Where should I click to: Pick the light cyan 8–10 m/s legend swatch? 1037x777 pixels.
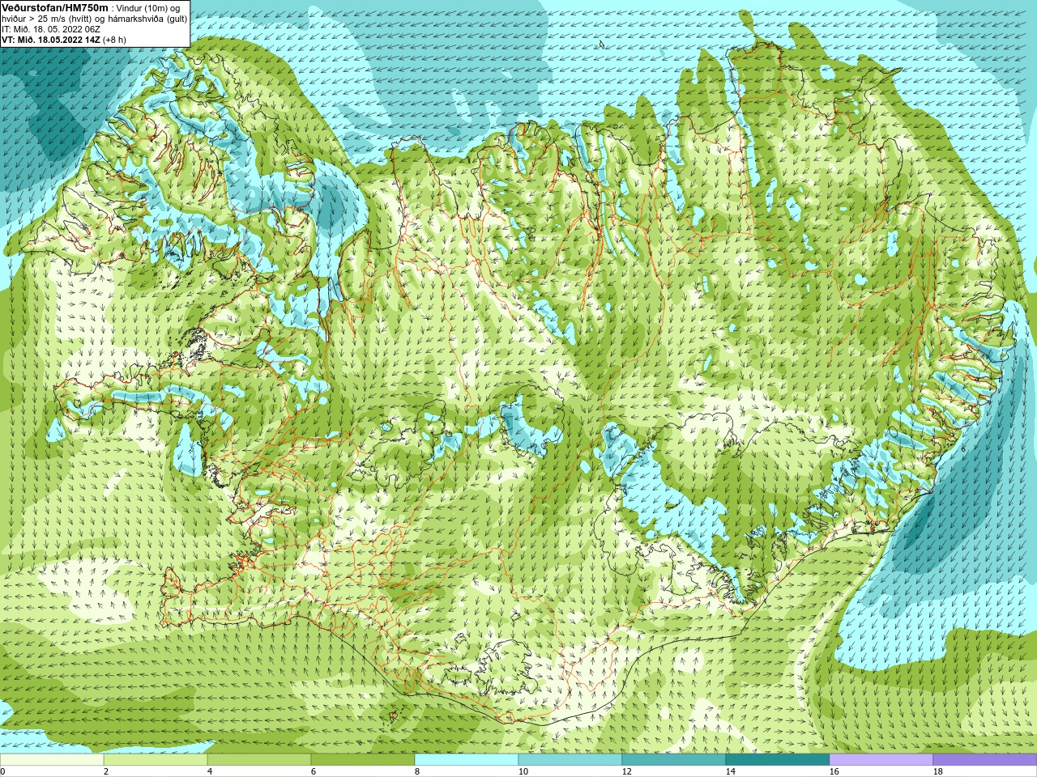[467, 760]
